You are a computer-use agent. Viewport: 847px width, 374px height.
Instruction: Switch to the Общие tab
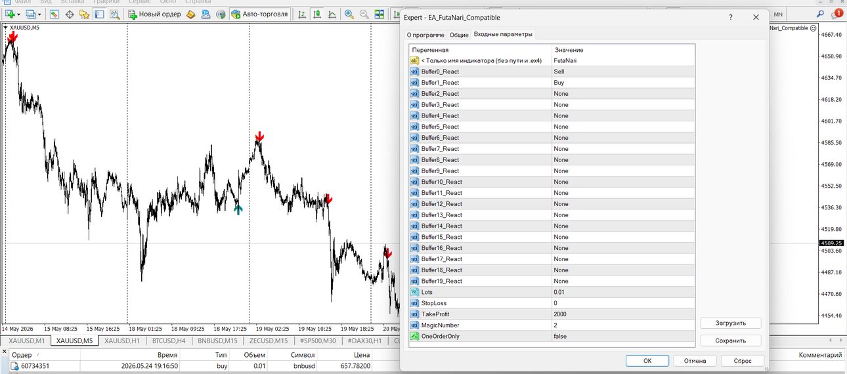(x=459, y=35)
